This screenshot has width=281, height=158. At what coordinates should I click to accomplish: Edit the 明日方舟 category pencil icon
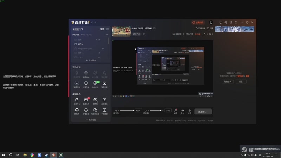click(x=144, y=34)
